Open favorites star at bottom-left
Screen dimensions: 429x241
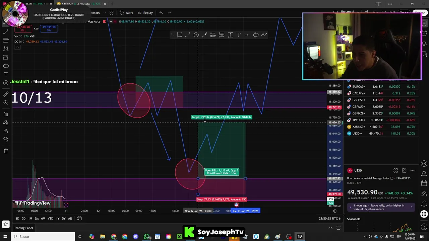6,224
